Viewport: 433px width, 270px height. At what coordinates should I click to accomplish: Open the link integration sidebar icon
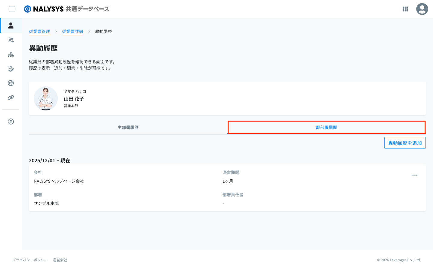pyautogui.click(x=11, y=97)
